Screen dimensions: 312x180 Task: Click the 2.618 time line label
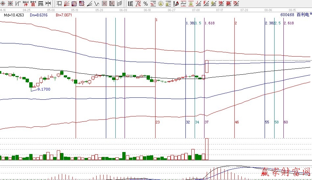click(x=288, y=23)
